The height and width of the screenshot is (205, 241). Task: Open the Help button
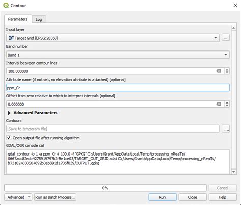[x=223, y=197]
